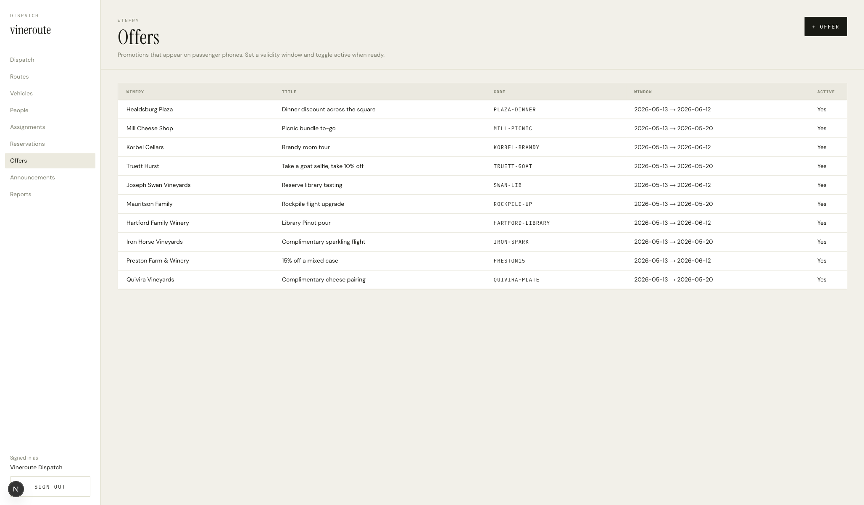Select '15% off a mixed case' title
This screenshot has width=864, height=505.
click(x=310, y=260)
